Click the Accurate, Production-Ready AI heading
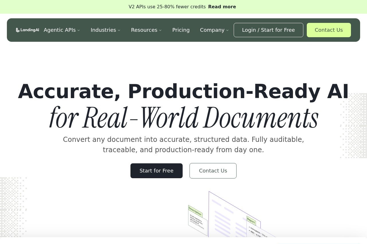The width and height of the screenshot is (367, 244). pos(183,92)
